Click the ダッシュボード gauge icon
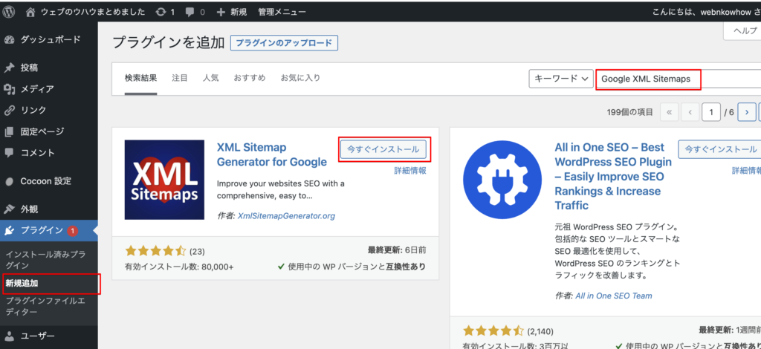 9,40
